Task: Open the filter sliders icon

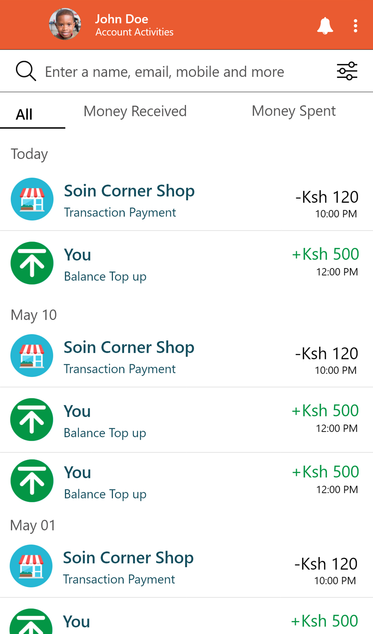Action: [x=347, y=71]
